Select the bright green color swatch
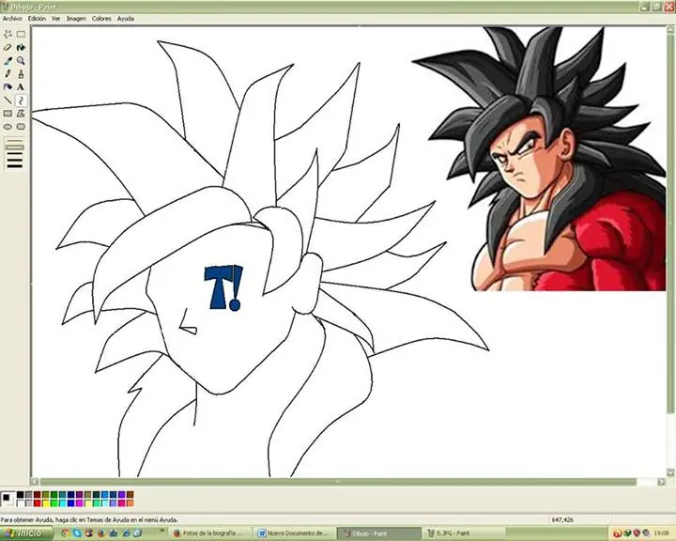676x541 pixels. (x=54, y=503)
